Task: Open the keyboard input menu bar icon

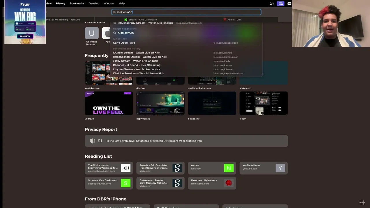Action: pos(290,3)
